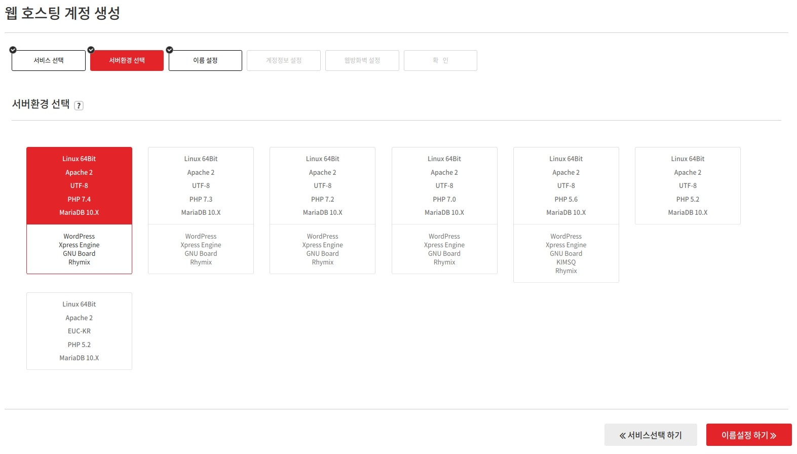Screen dimensions: 797x454
Task: Click the checkmark badge on 이름 설정
Action: 170,50
